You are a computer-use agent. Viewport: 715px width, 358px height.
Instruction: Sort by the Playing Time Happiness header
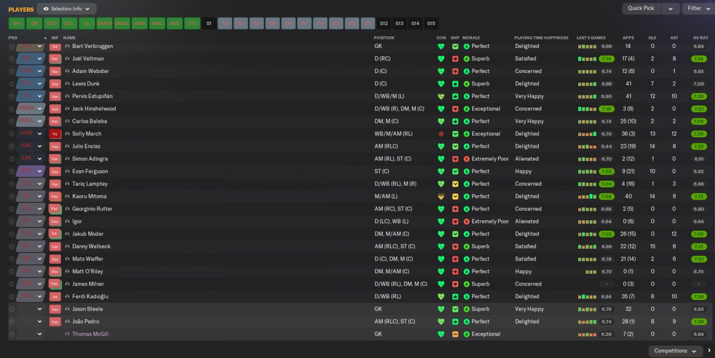pyautogui.click(x=542, y=38)
